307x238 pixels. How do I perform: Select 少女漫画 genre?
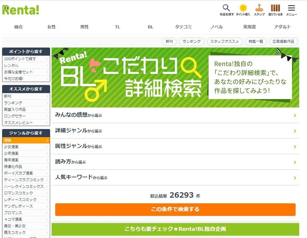26,147
